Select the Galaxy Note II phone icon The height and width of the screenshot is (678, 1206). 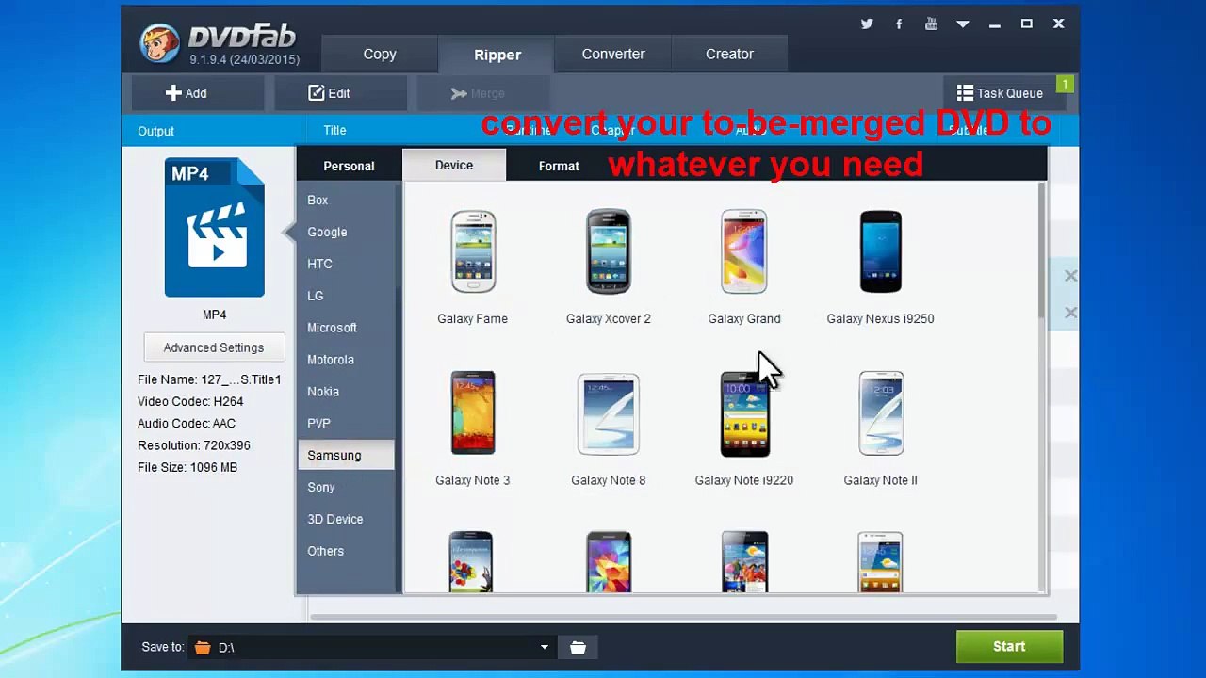pos(880,413)
